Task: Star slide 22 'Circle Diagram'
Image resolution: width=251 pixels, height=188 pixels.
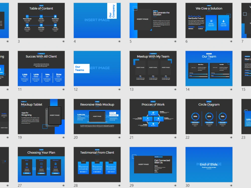Action: click(231, 137)
